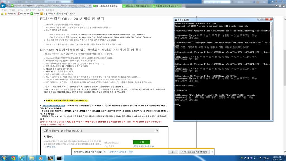The image size is (286, 161).
Task: Open Internet Explorer from the taskbar
Action: (x=22, y=158)
